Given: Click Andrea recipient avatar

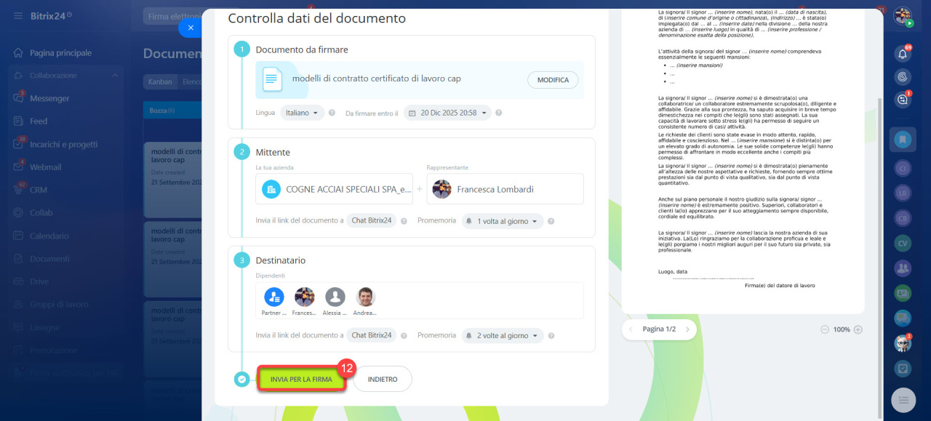Looking at the screenshot, I should (x=366, y=297).
